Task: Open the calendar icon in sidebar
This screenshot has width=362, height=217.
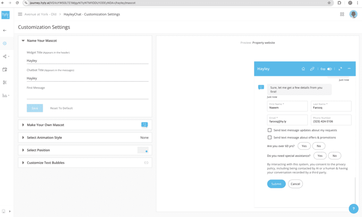Action: point(5,70)
